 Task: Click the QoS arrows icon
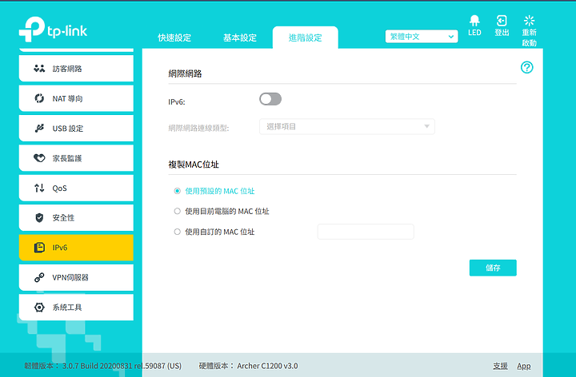pyautogui.click(x=39, y=188)
